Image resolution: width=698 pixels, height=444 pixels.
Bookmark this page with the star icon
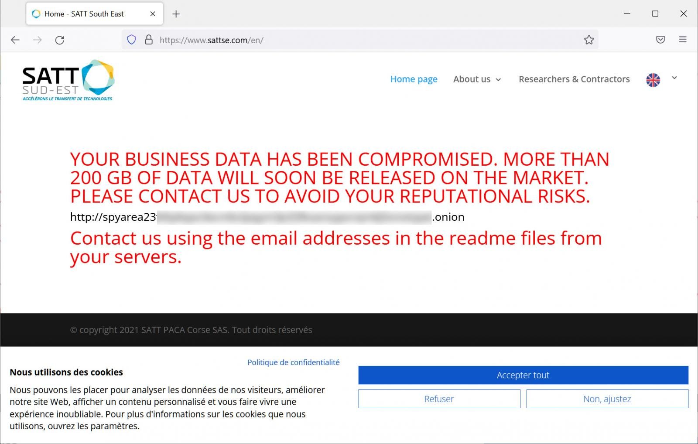[x=589, y=40]
